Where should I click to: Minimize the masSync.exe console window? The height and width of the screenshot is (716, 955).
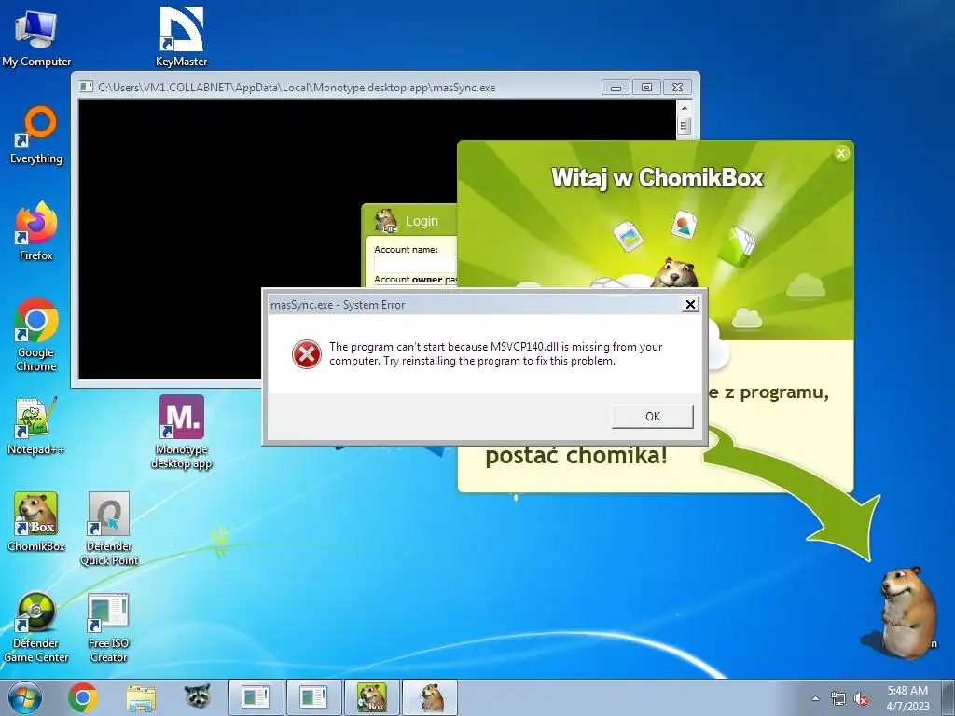[x=616, y=88]
